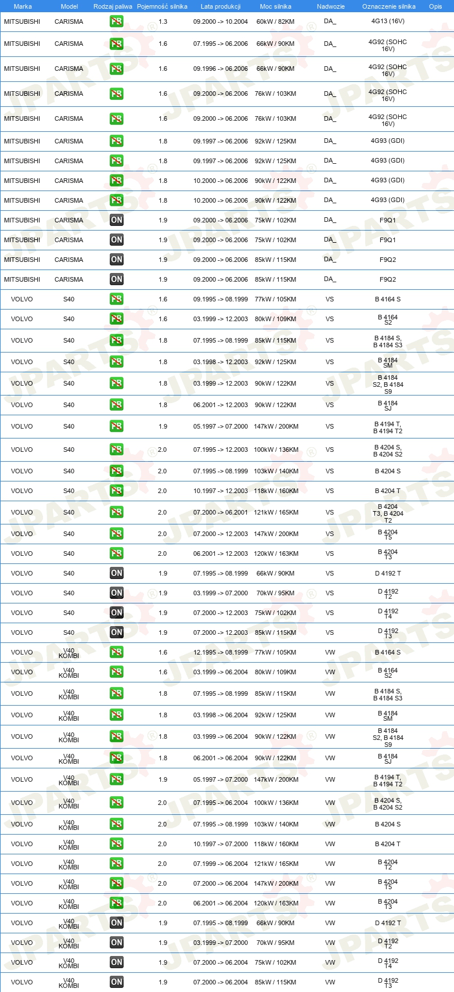
Task: Click PB icon for V40 Kombi B 4184 SJ
Action: 117,758
